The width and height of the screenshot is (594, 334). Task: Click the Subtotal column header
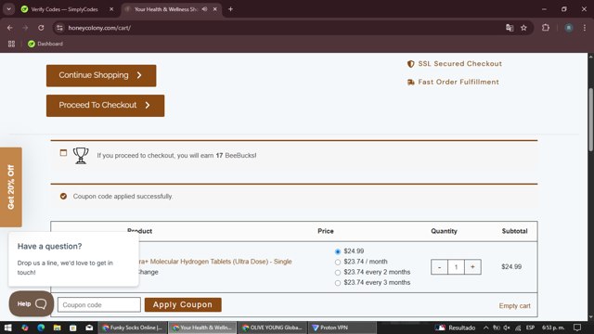point(514,231)
